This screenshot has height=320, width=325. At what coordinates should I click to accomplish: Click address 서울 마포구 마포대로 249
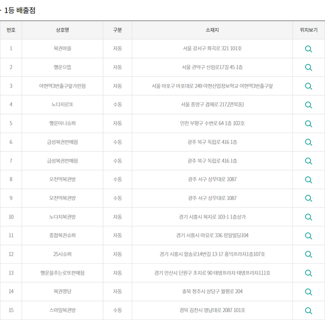[177, 86]
